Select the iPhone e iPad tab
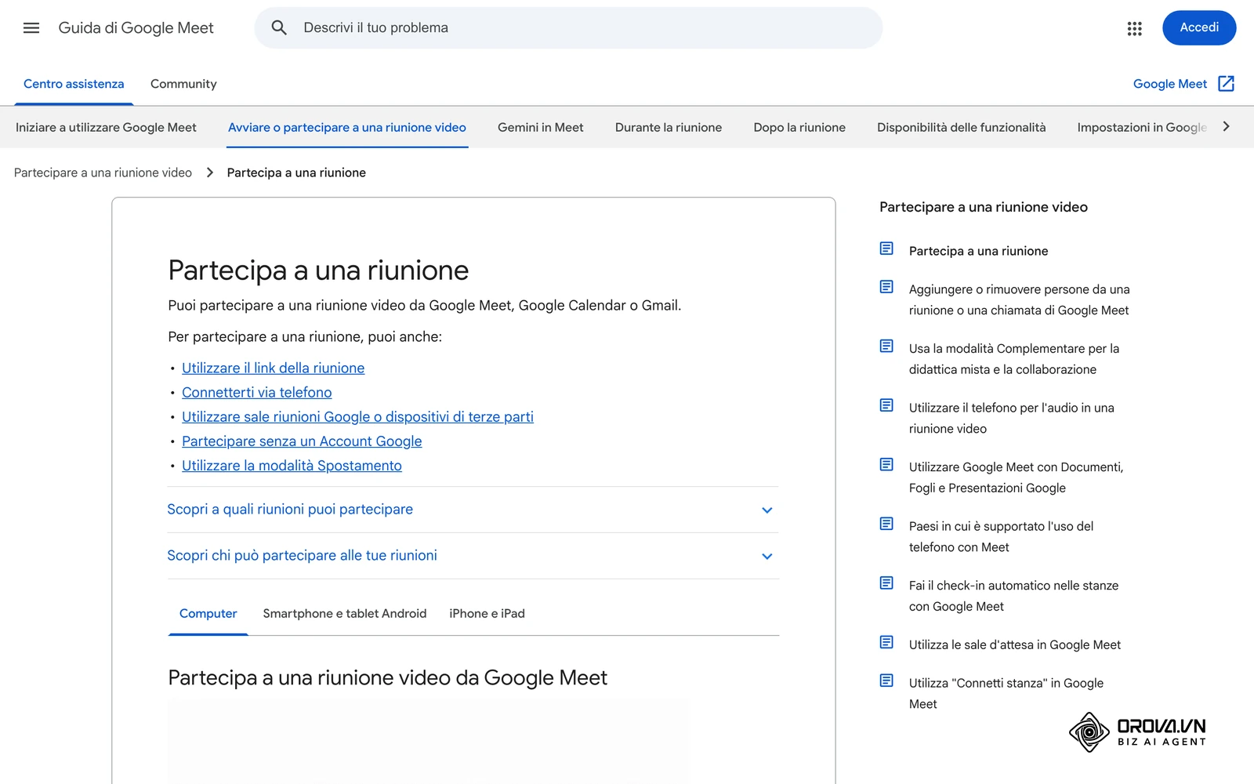 point(487,614)
